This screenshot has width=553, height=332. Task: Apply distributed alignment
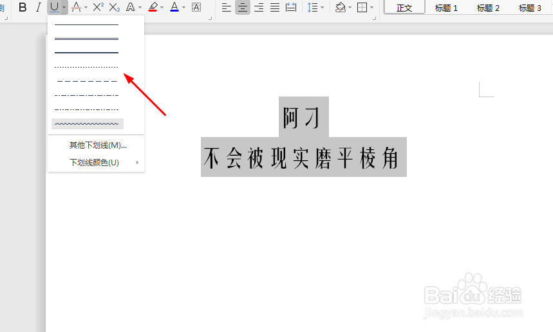tap(291, 7)
